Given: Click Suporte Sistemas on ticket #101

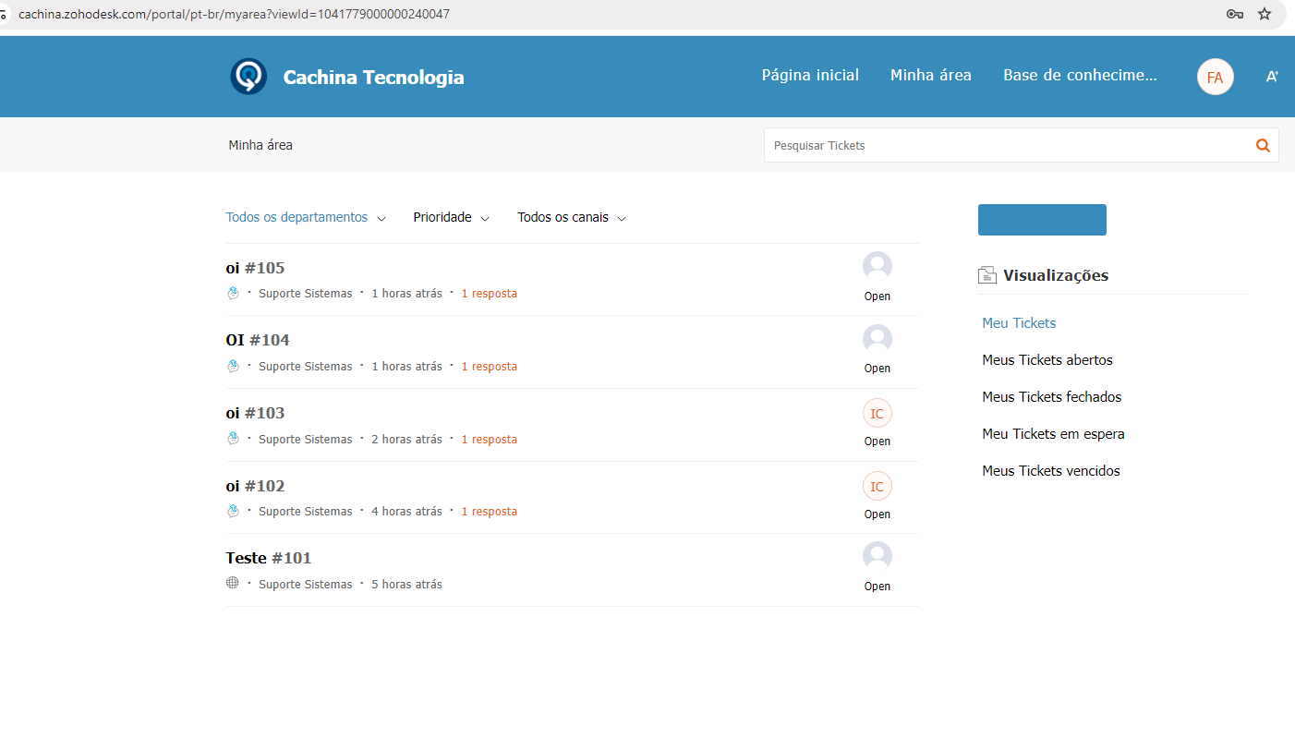Looking at the screenshot, I should click(x=306, y=585).
